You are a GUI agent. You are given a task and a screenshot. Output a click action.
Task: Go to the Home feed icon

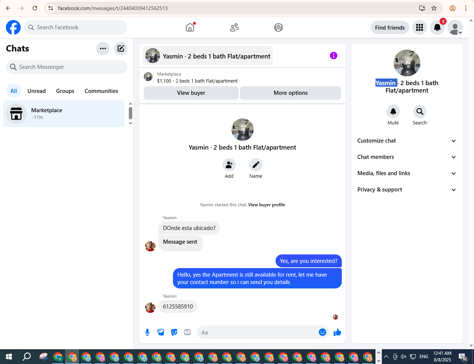(x=190, y=27)
